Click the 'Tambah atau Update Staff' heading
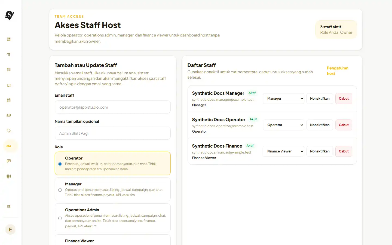 pos(86,65)
